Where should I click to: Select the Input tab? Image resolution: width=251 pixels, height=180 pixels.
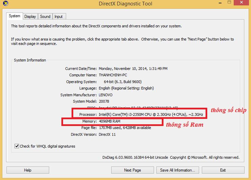(59, 17)
